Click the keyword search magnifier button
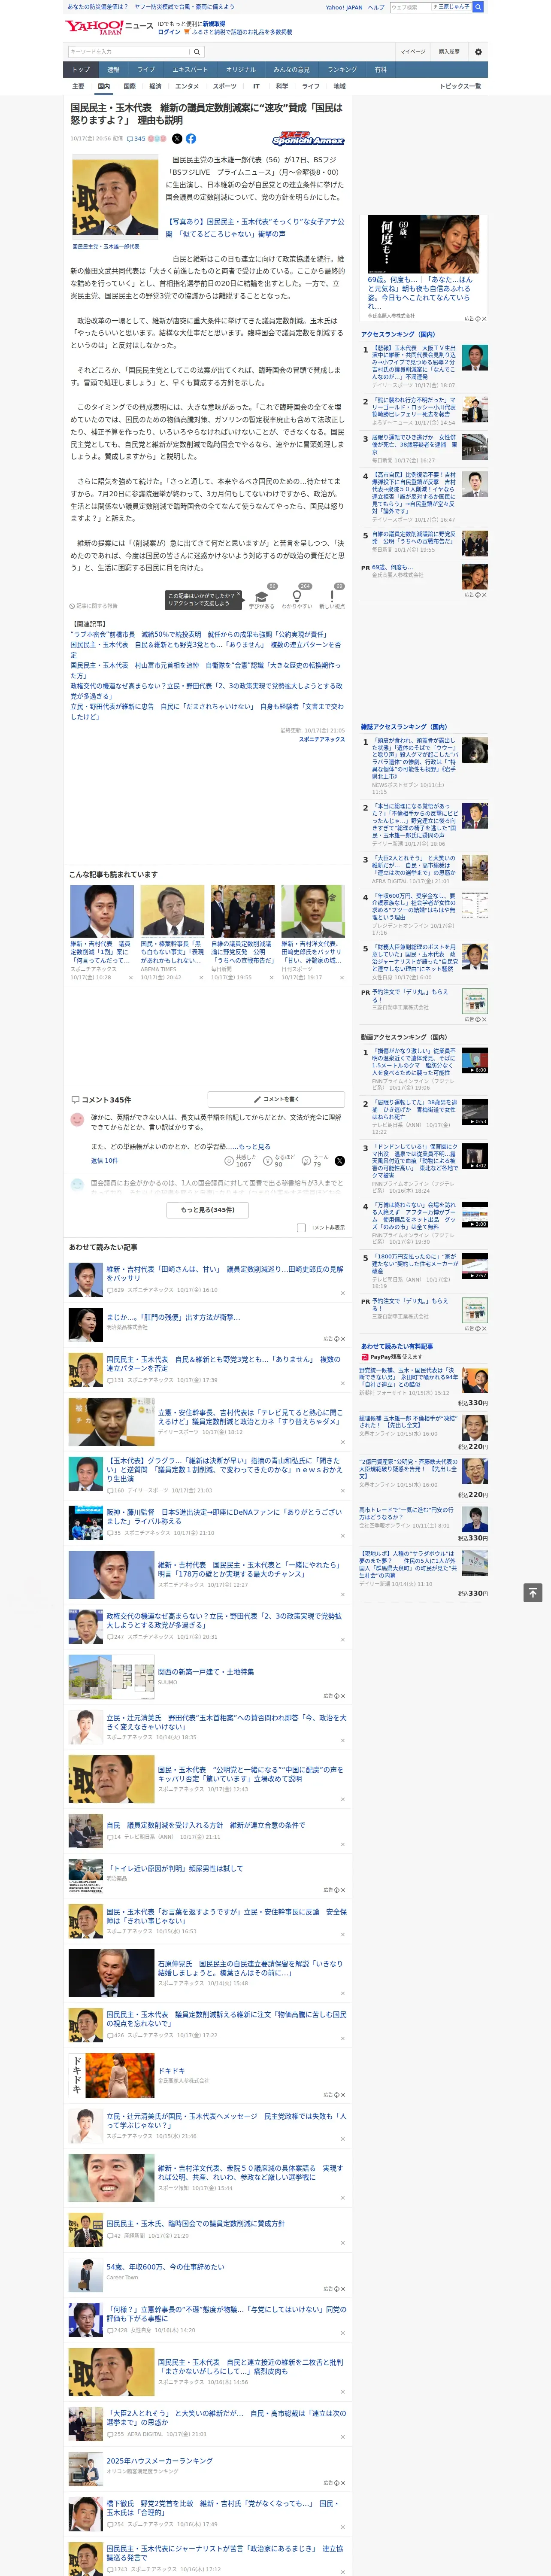 click(x=197, y=52)
